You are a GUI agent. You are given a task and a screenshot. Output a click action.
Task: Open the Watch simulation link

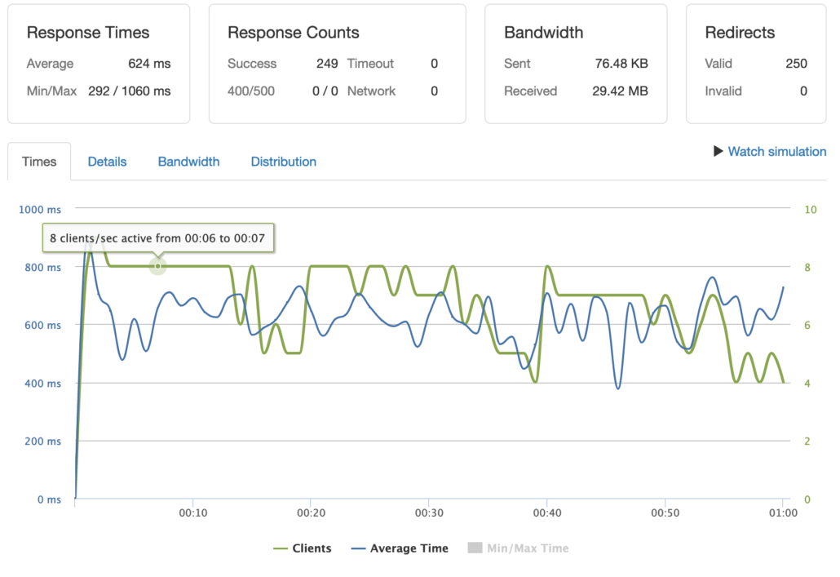776,151
